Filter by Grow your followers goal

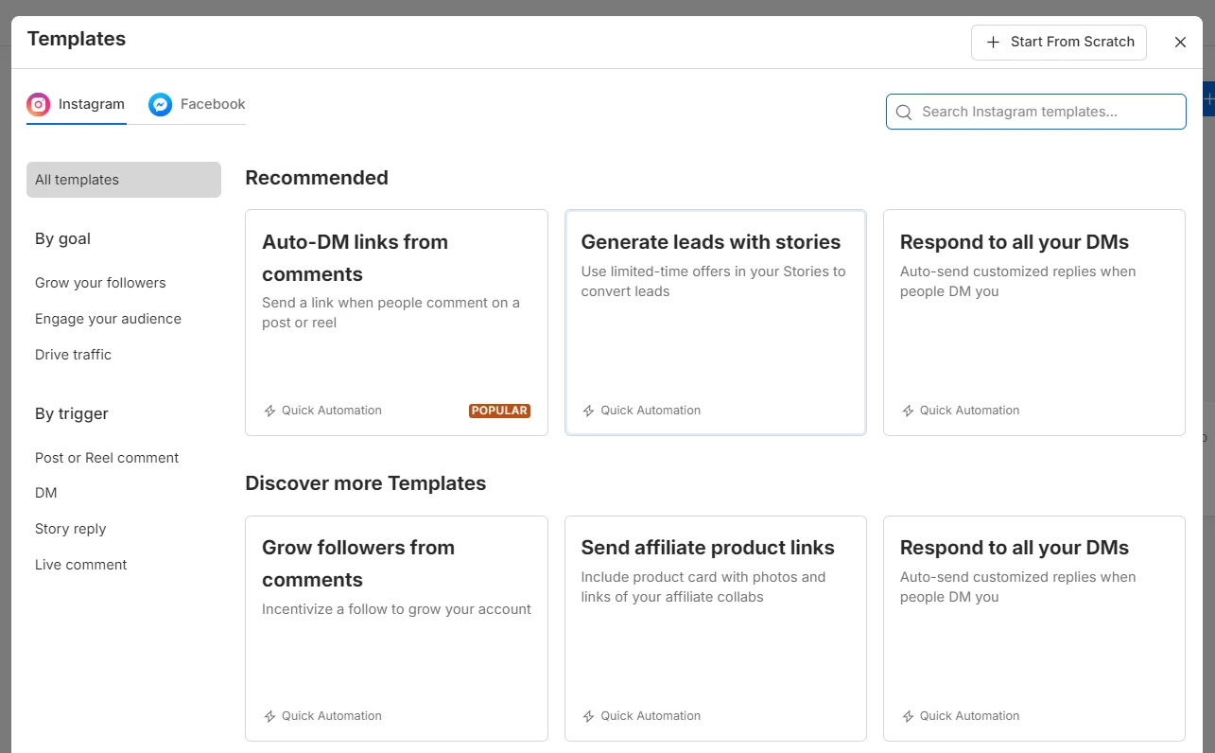tap(100, 283)
